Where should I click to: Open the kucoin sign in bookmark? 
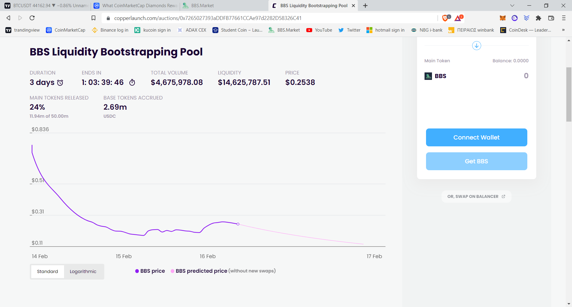point(153,30)
